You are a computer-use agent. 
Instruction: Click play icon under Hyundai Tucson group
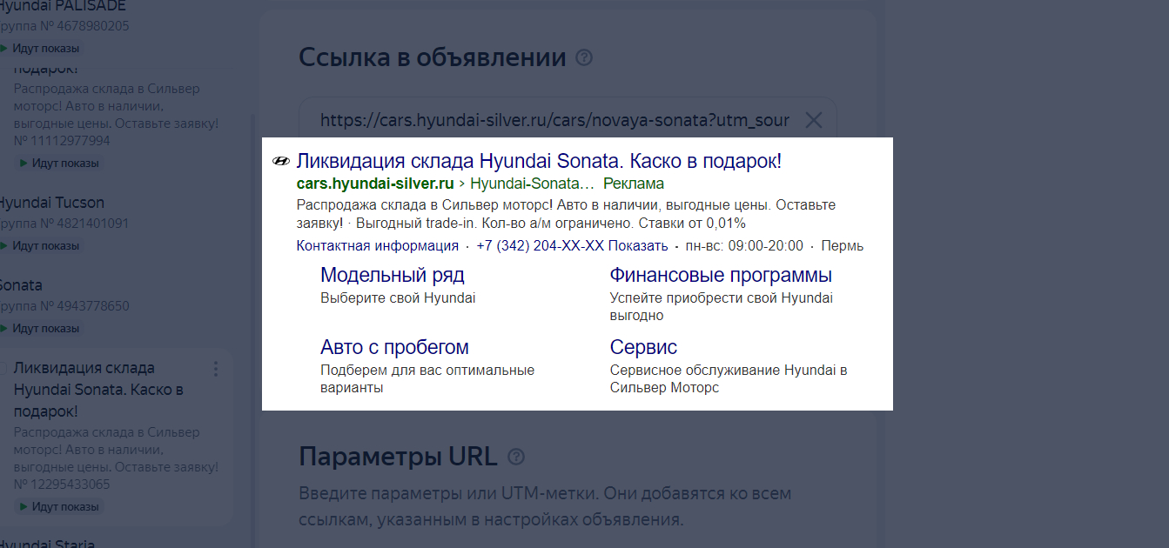4,246
